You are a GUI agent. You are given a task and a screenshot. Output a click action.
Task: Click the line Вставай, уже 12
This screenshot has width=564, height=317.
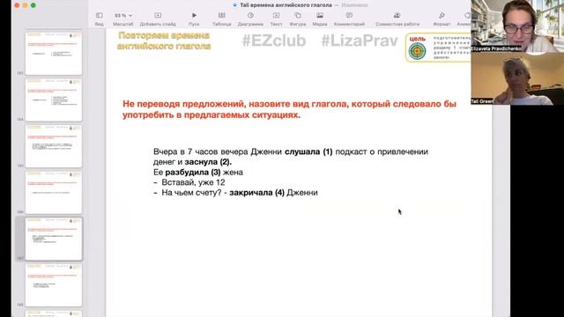click(193, 182)
